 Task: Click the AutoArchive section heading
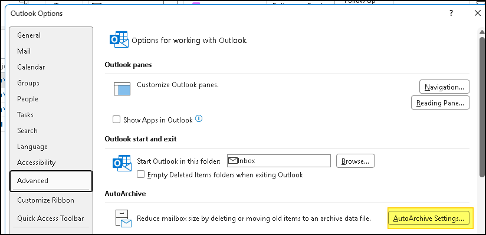(x=125, y=194)
